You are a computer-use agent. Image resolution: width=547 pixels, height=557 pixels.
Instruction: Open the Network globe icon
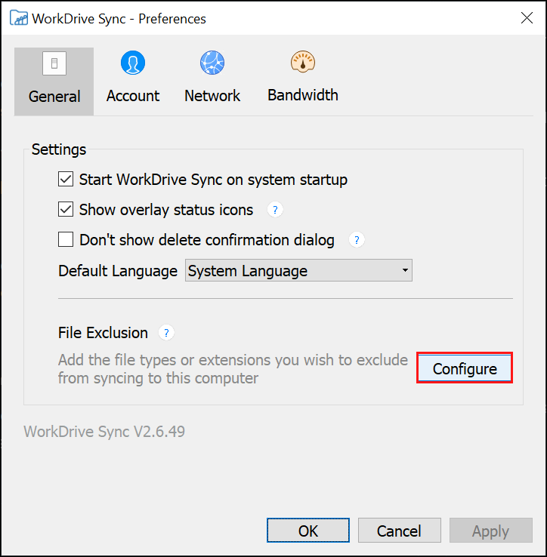pyautogui.click(x=212, y=63)
